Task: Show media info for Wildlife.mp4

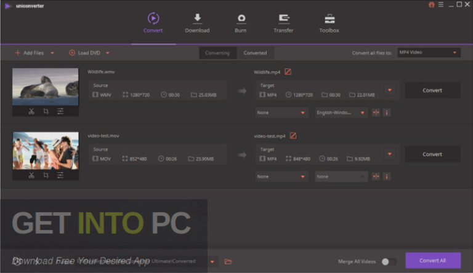Action: [x=387, y=113]
